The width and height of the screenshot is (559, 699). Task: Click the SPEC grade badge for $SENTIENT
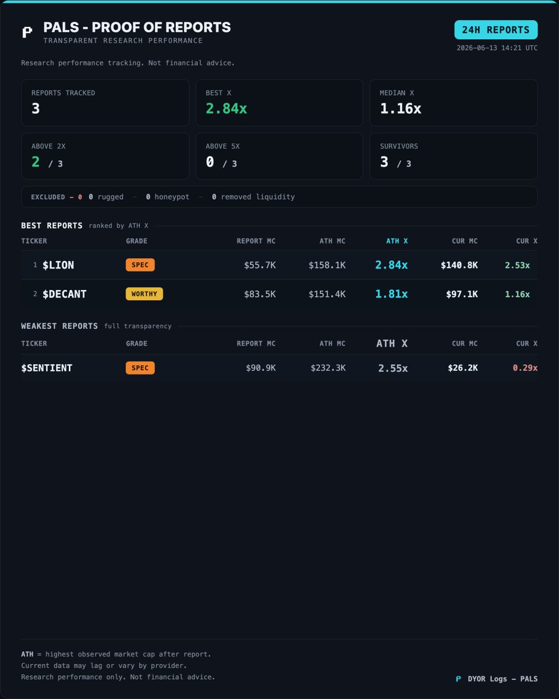(x=140, y=368)
